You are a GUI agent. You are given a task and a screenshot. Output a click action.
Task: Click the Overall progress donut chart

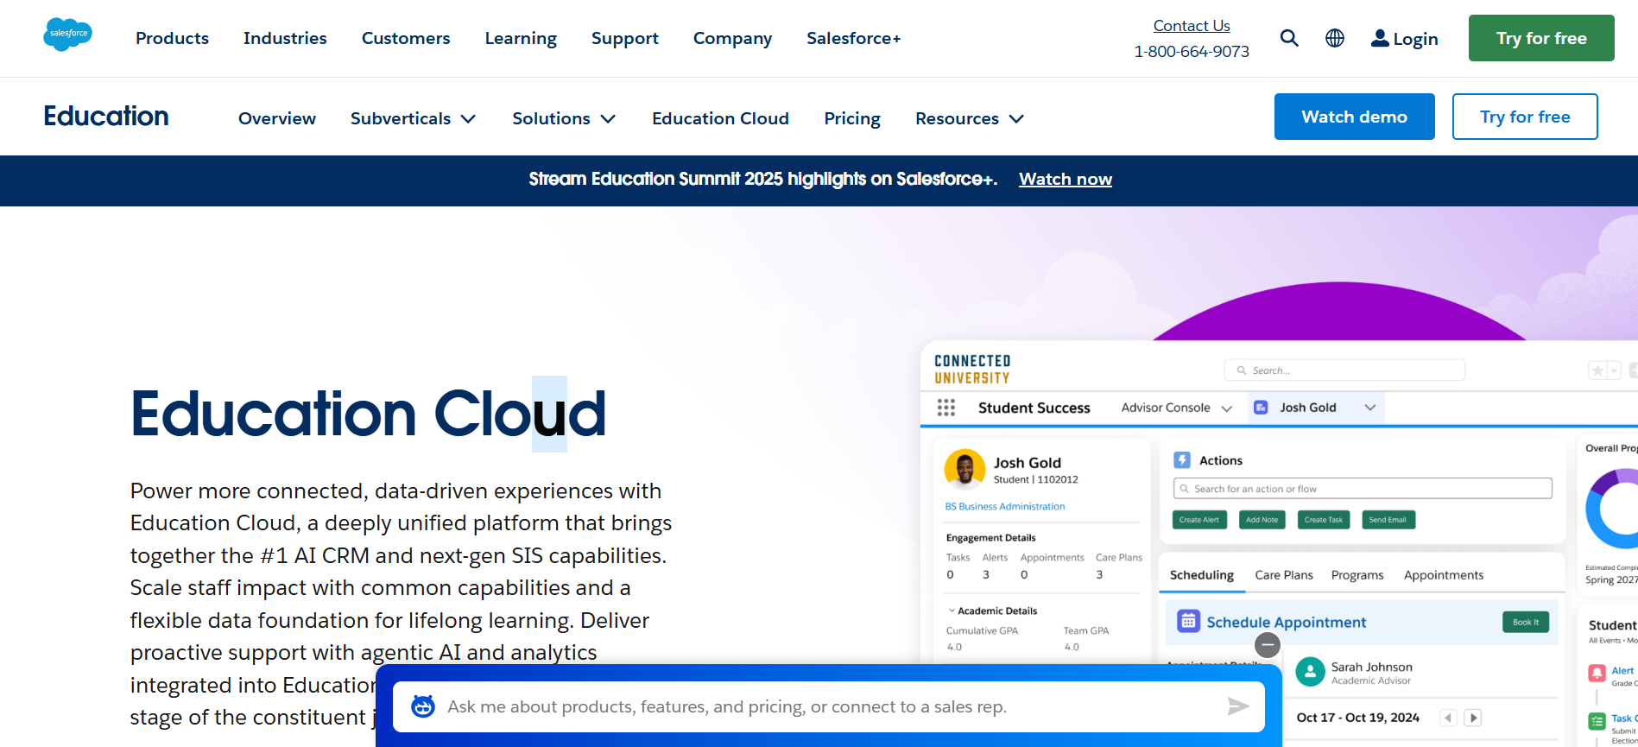1612,509
